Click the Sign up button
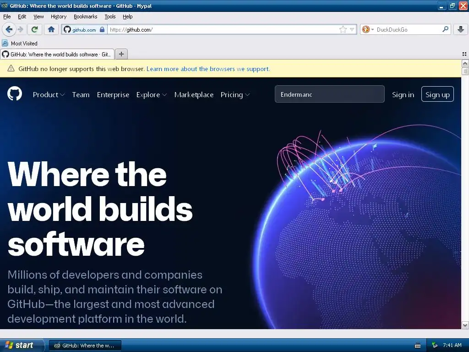 coord(437,94)
